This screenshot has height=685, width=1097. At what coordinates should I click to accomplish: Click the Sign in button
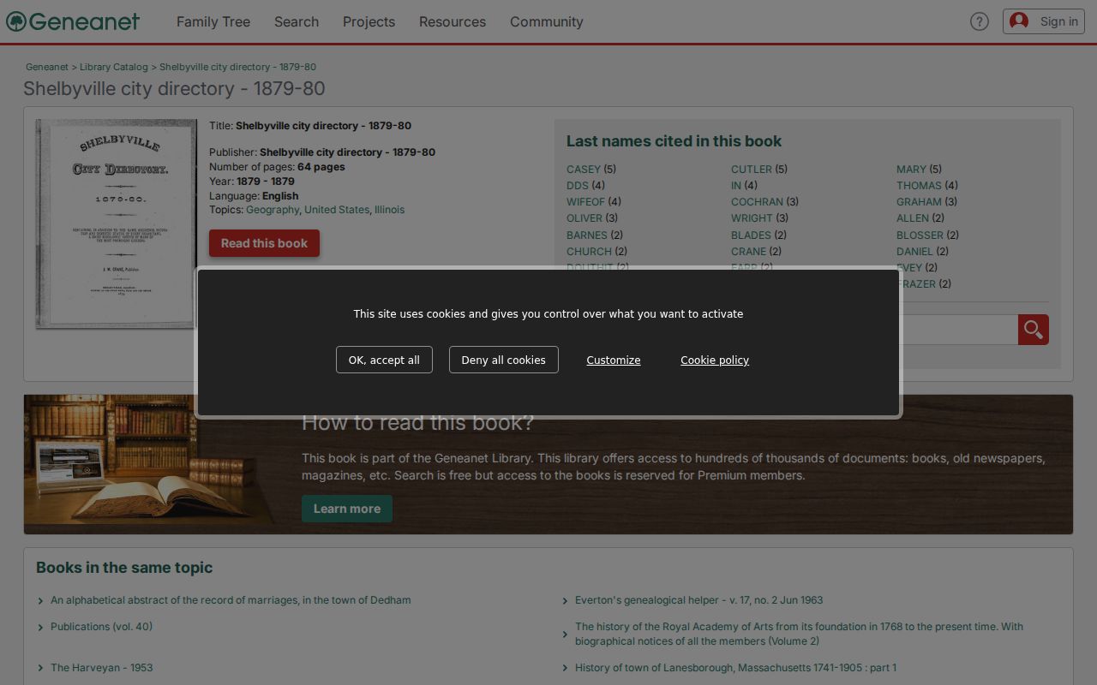[1044, 21]
